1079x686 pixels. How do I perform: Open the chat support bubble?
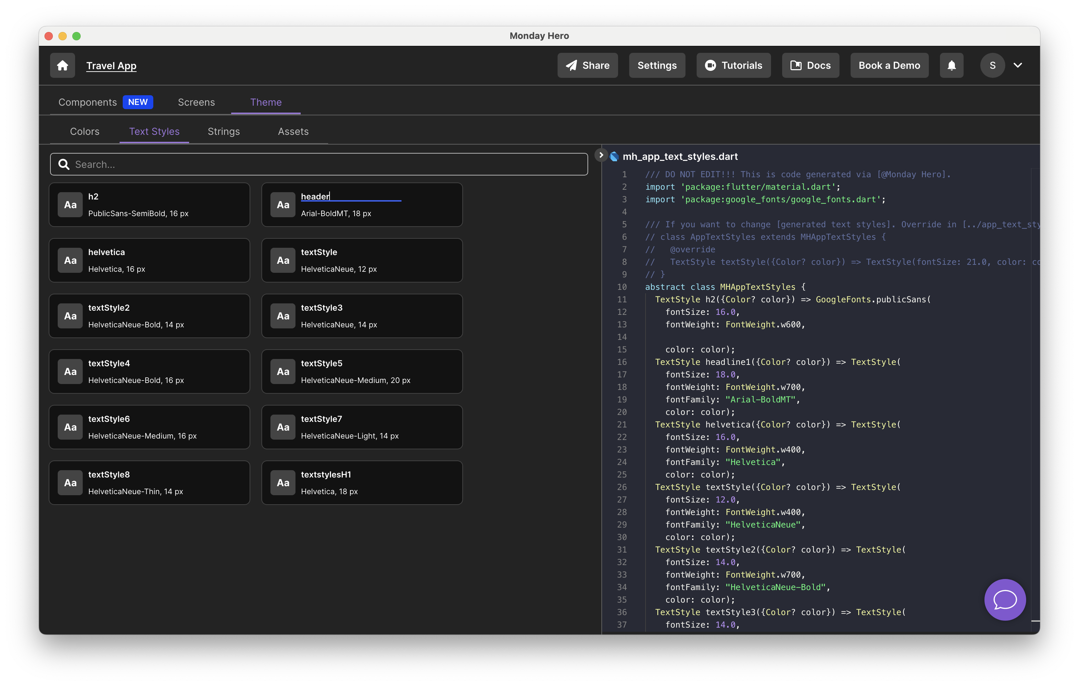click(1005, 599)
